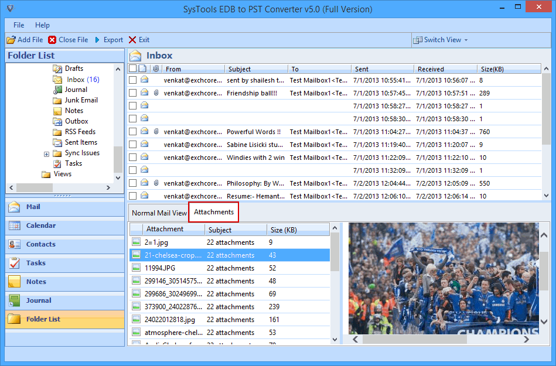Click the Chelsea fans preview image
Viewport: 556px width, 366px height.
[x=444, y=278]
